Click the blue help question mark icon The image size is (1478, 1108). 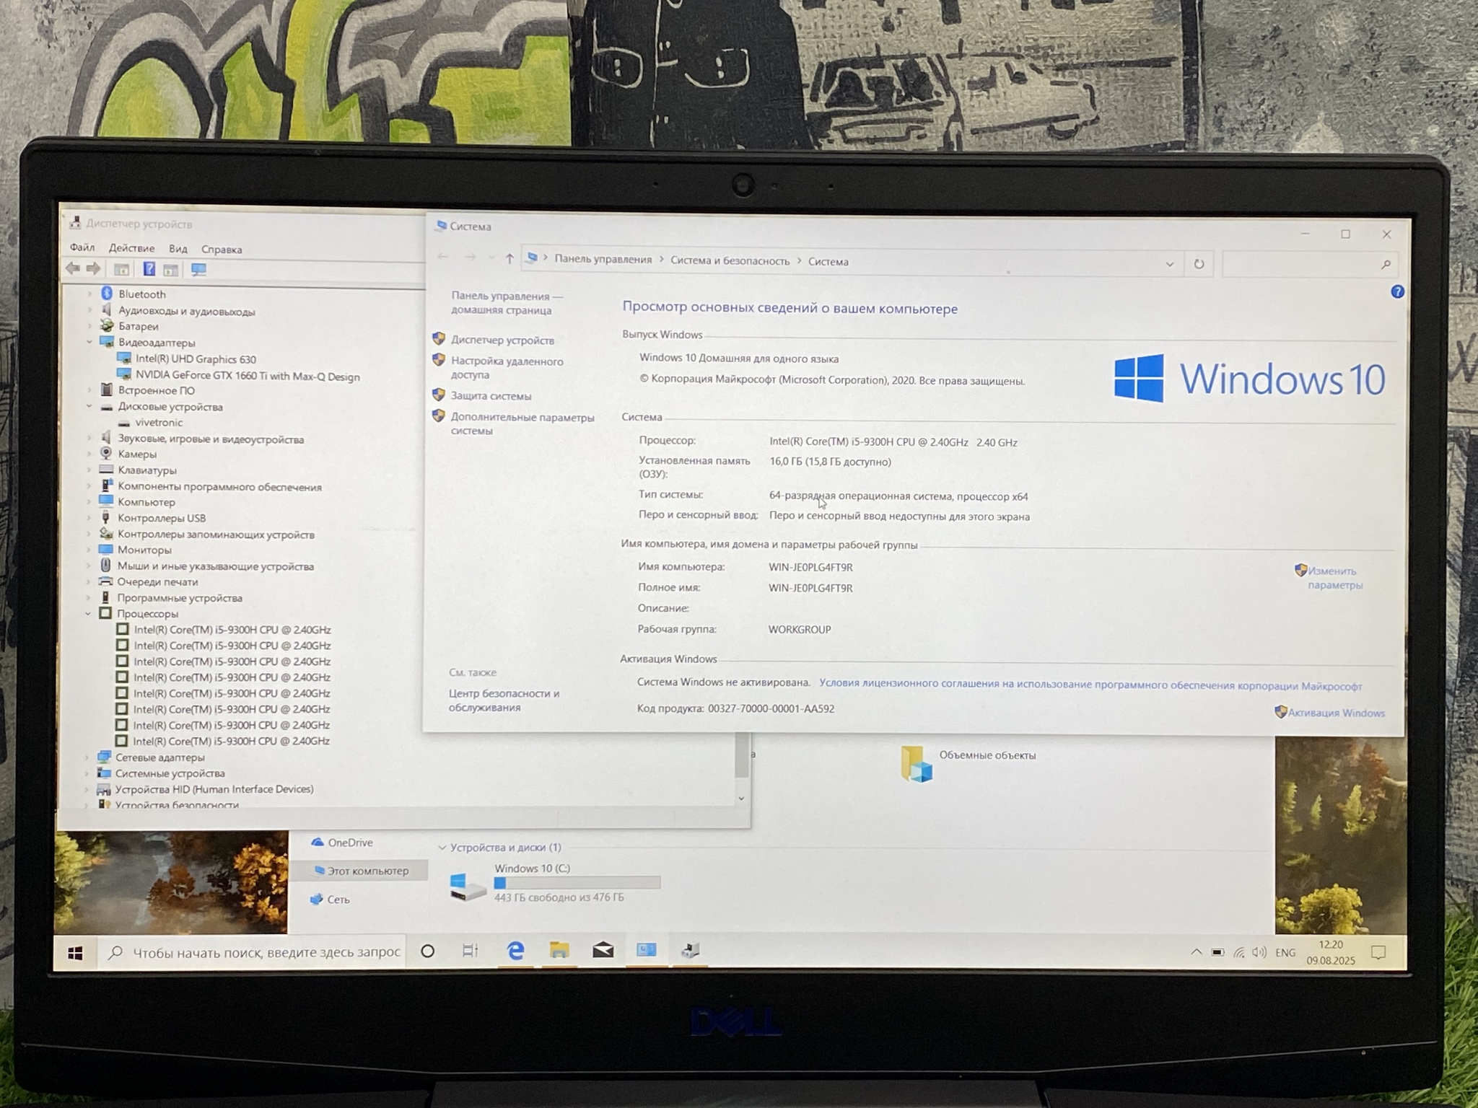1397,291
